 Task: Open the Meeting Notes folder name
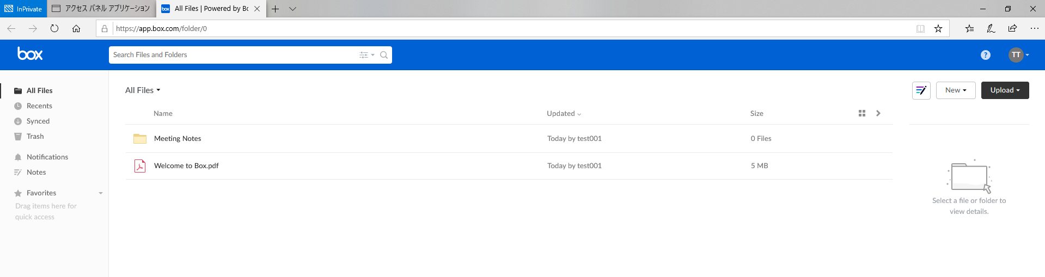[x=178, y=139]
